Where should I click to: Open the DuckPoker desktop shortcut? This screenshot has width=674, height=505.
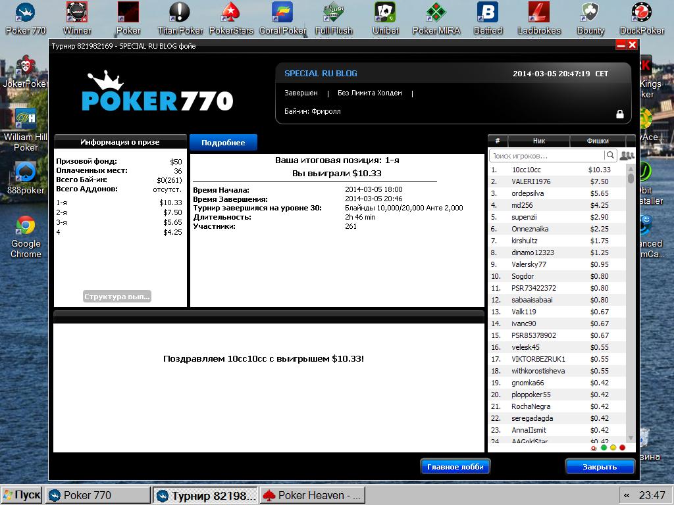[x=642, y=18]
